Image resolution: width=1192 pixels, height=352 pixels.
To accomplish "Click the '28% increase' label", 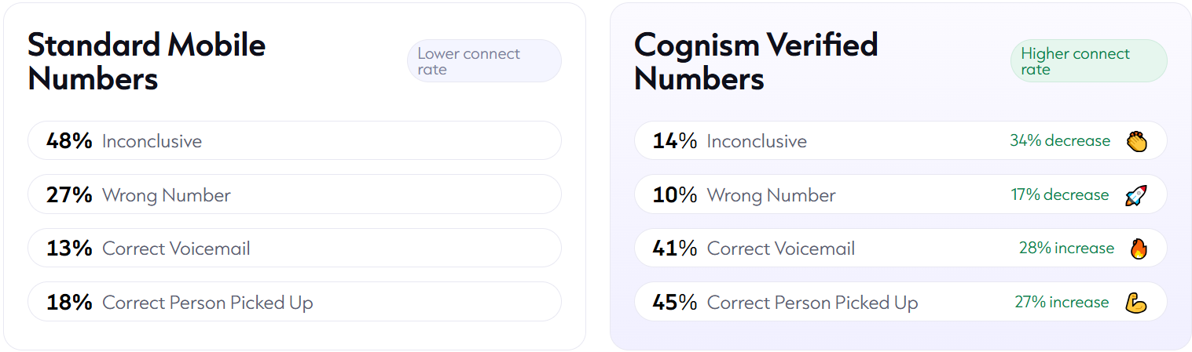I will coord(1066,249).
